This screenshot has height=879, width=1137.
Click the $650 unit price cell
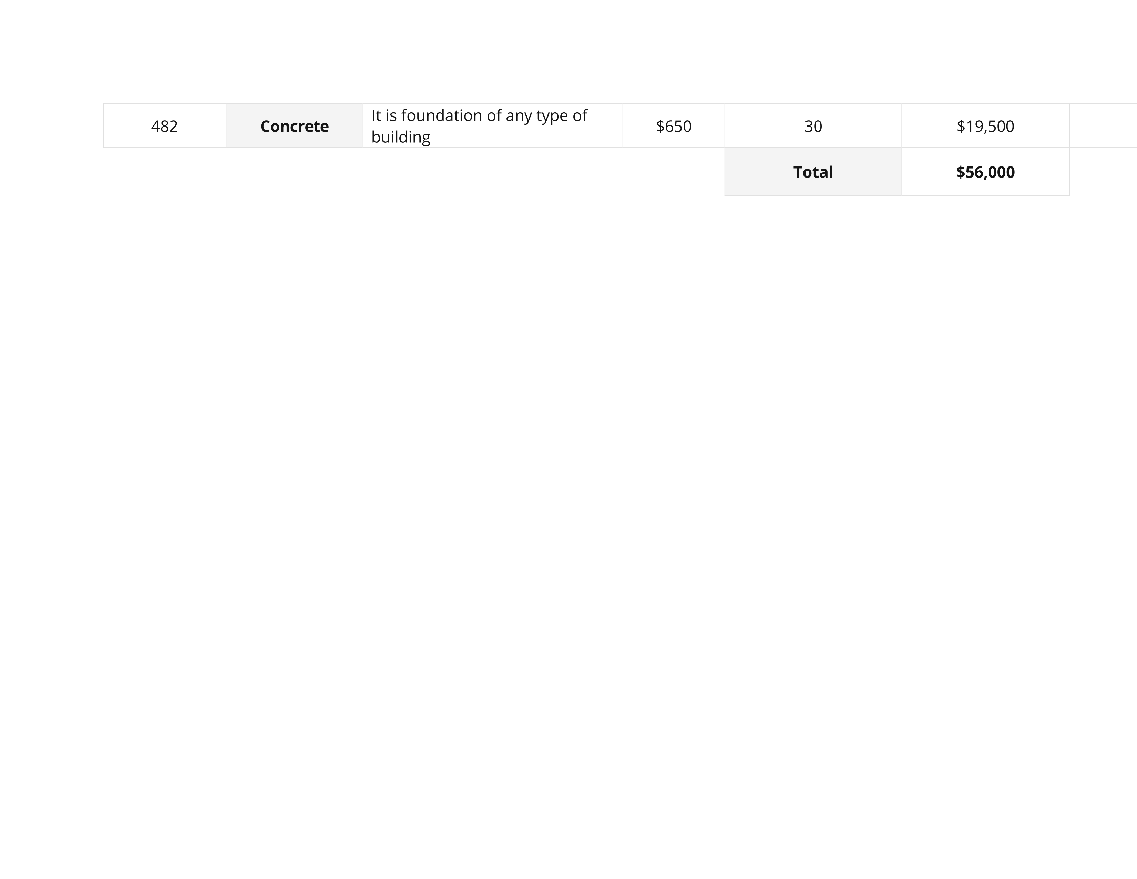[x=674, y=126]
